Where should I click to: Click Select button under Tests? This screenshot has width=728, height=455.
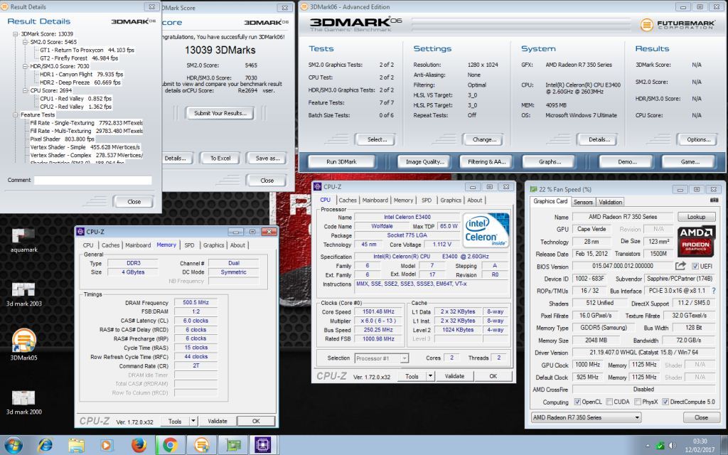point(377,139)
